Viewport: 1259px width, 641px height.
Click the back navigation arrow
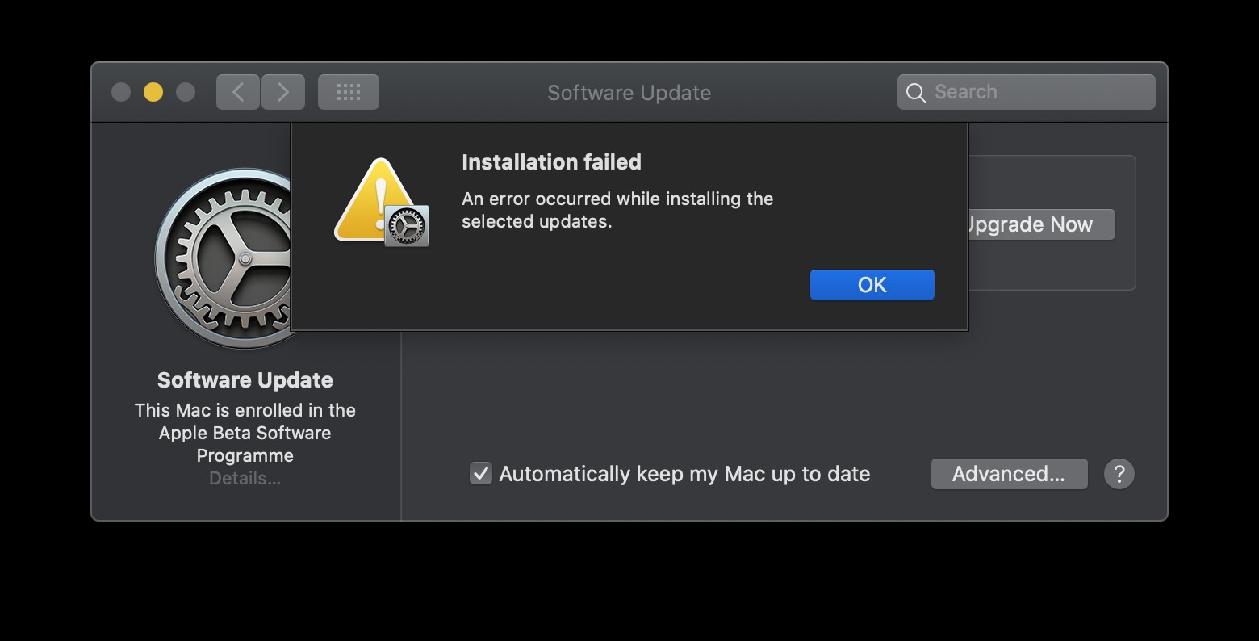pos(237,91)
